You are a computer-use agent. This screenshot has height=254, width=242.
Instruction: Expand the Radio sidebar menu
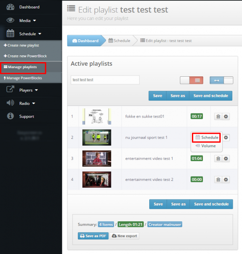[x=27, y=103]
